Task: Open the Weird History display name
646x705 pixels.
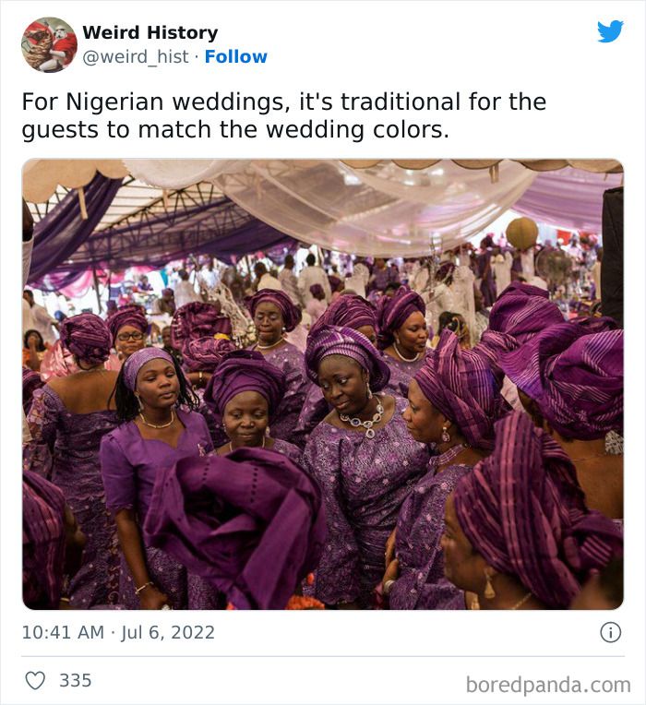Action: (x=150, y=32)
